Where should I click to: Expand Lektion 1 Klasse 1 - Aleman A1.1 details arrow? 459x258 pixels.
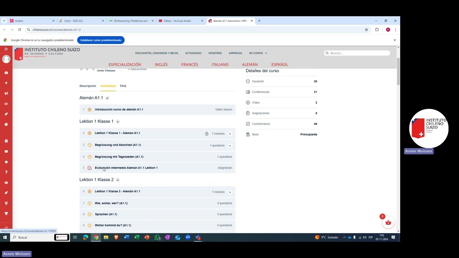tap(230, 134)
